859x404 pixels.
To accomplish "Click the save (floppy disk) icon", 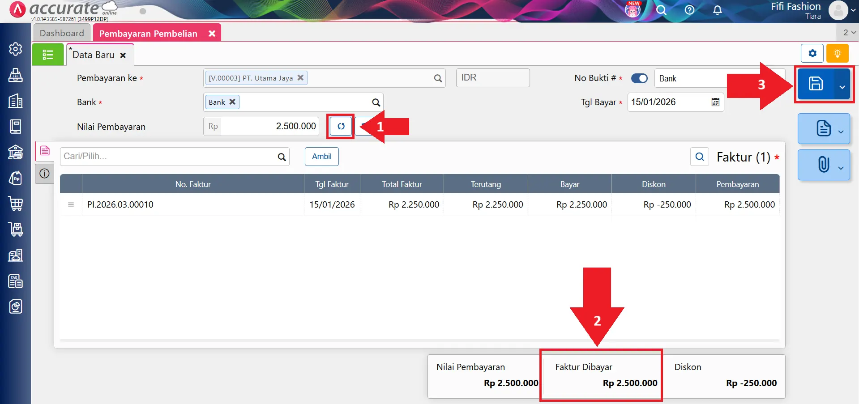I will pos(815,84).
